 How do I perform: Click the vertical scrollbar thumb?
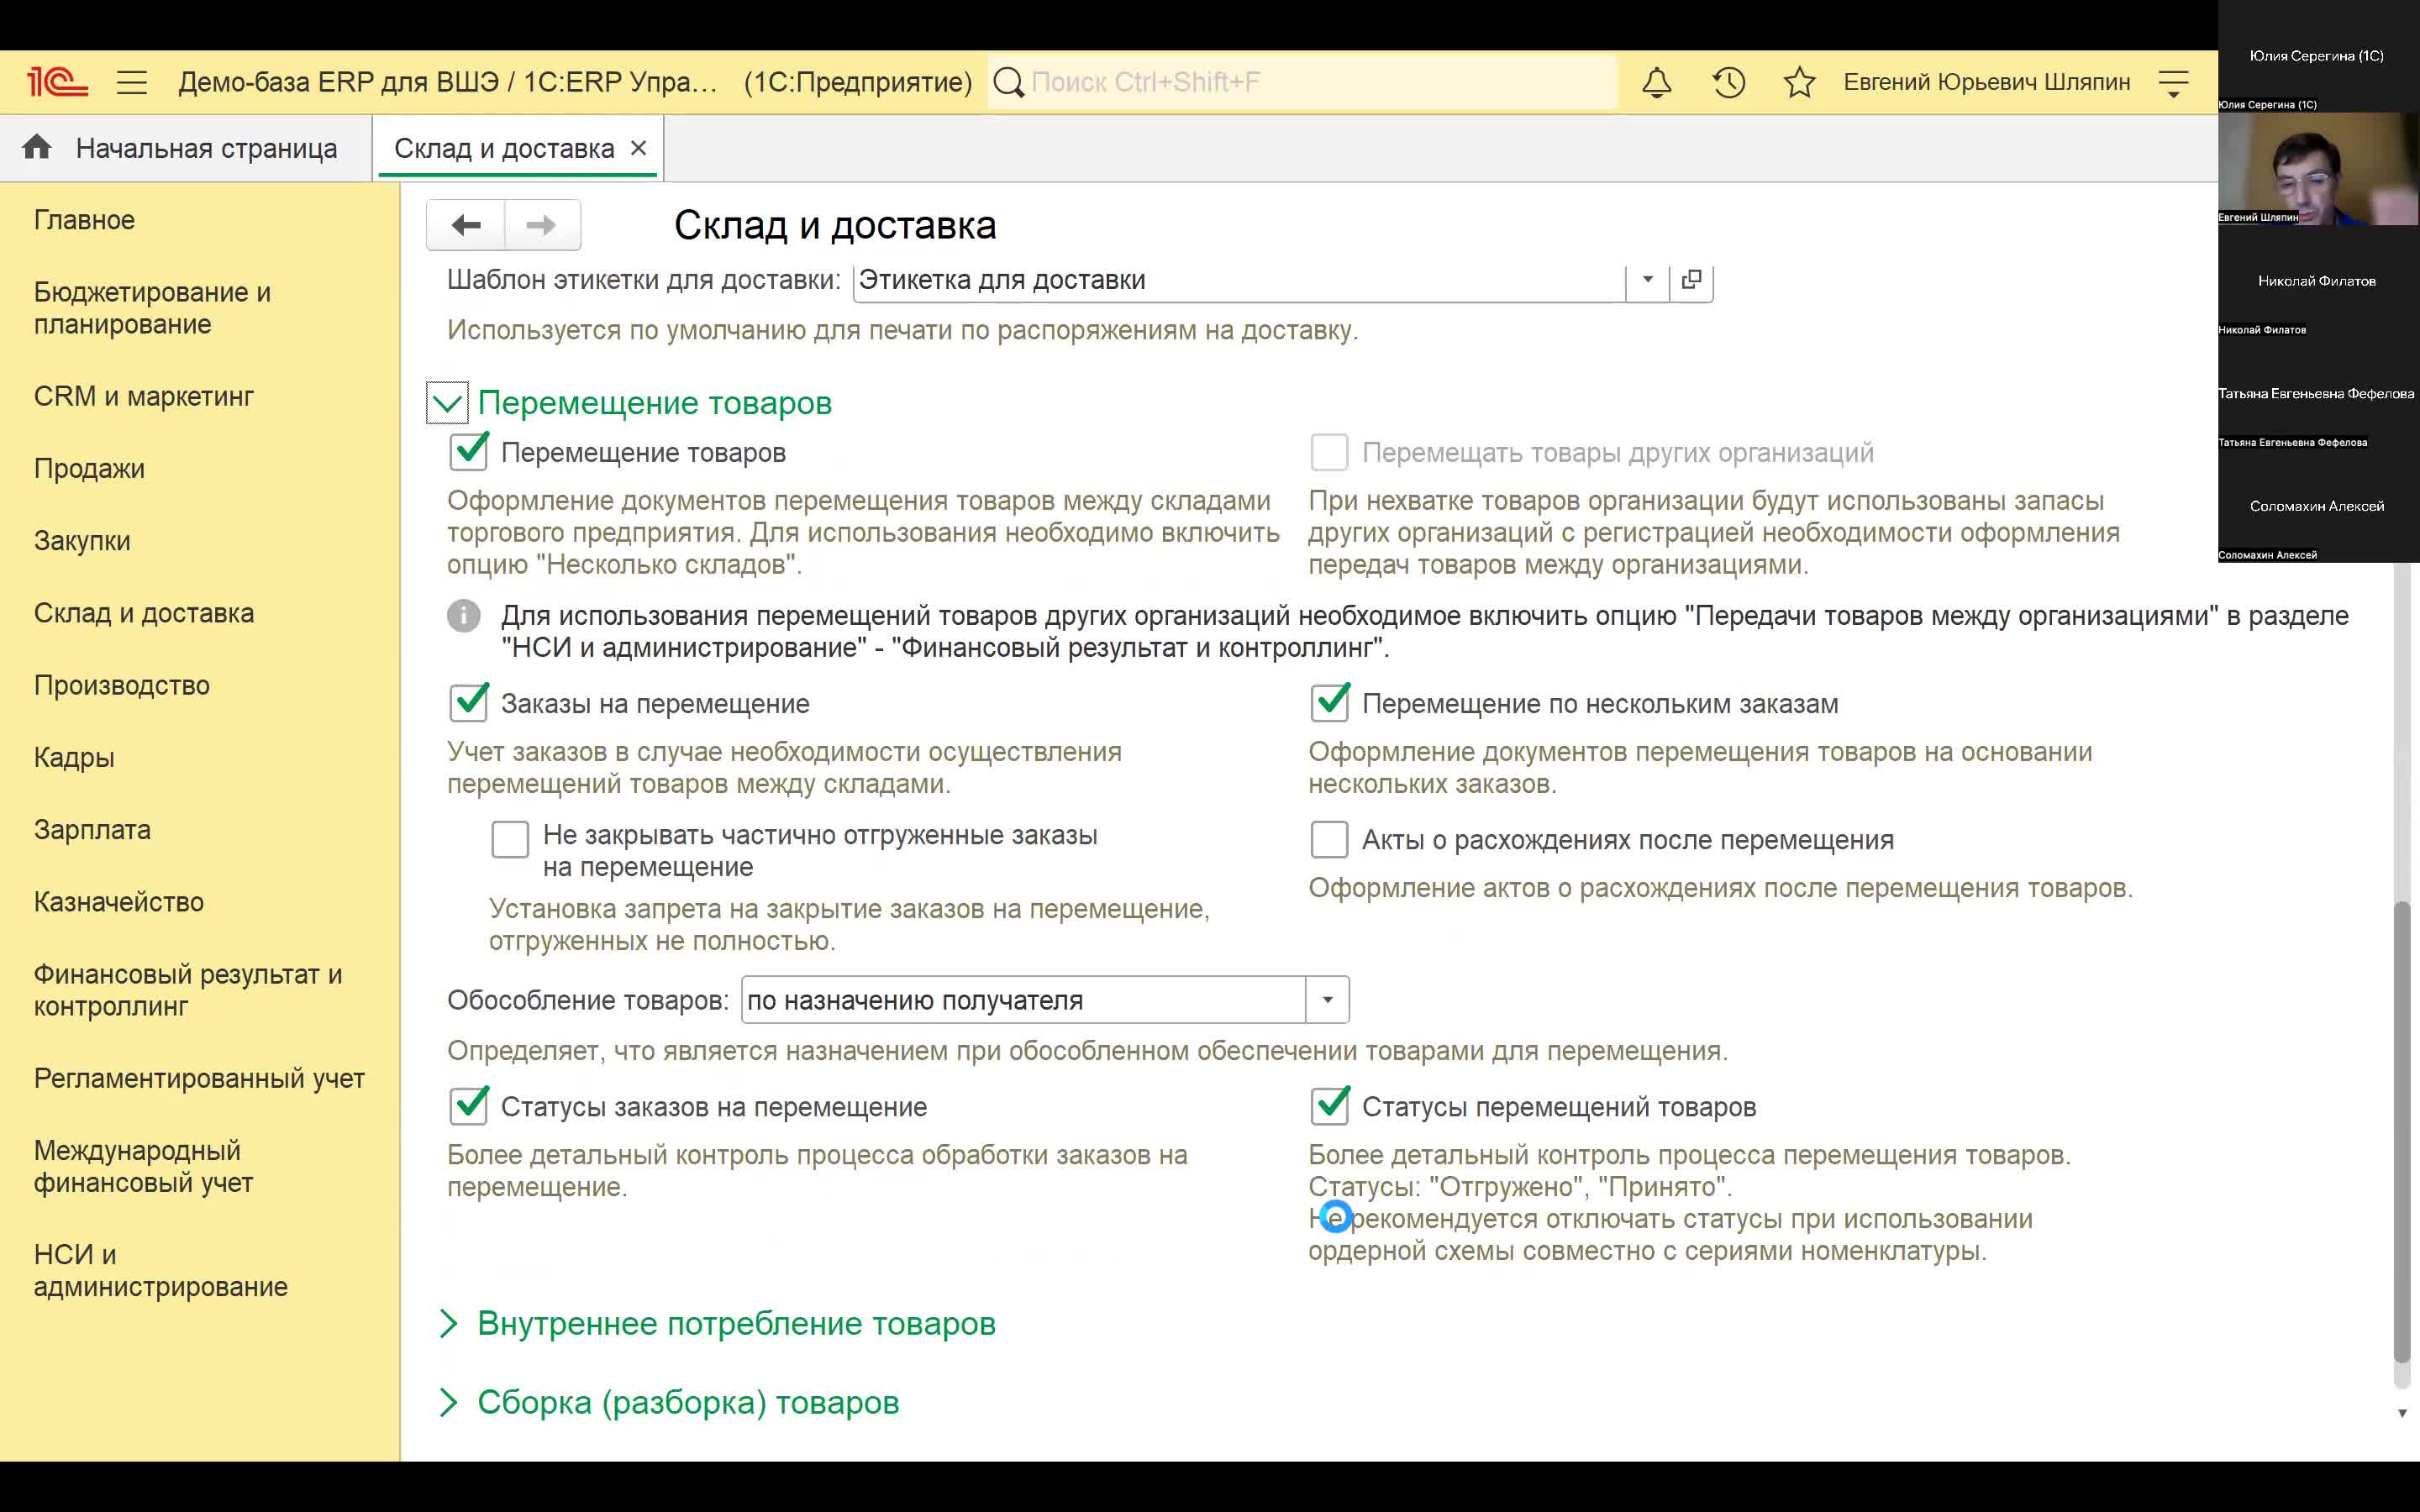pos(2402,1131)
